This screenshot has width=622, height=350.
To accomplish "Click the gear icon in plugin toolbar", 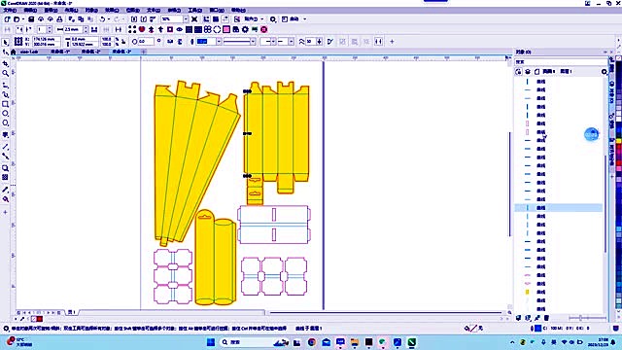I will pos(245,29).
